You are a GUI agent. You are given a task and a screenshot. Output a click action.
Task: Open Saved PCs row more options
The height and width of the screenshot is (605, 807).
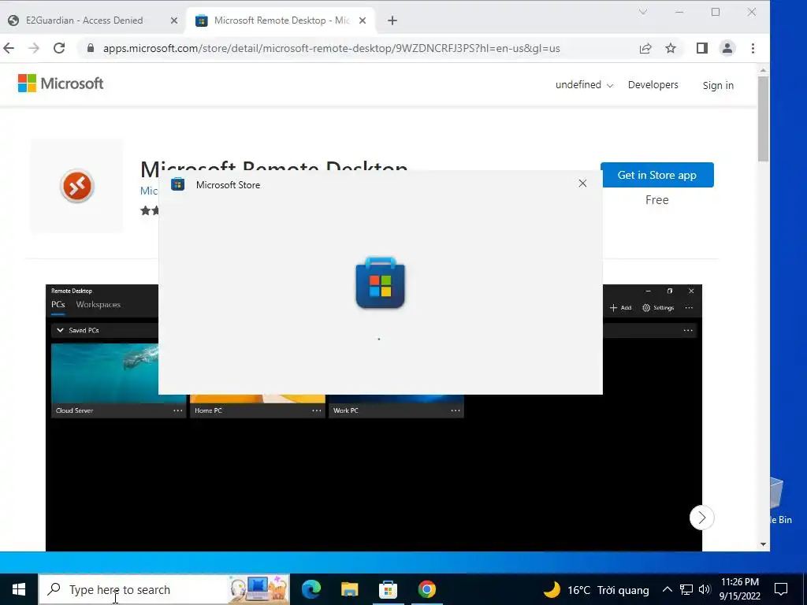tap(687, 330)
